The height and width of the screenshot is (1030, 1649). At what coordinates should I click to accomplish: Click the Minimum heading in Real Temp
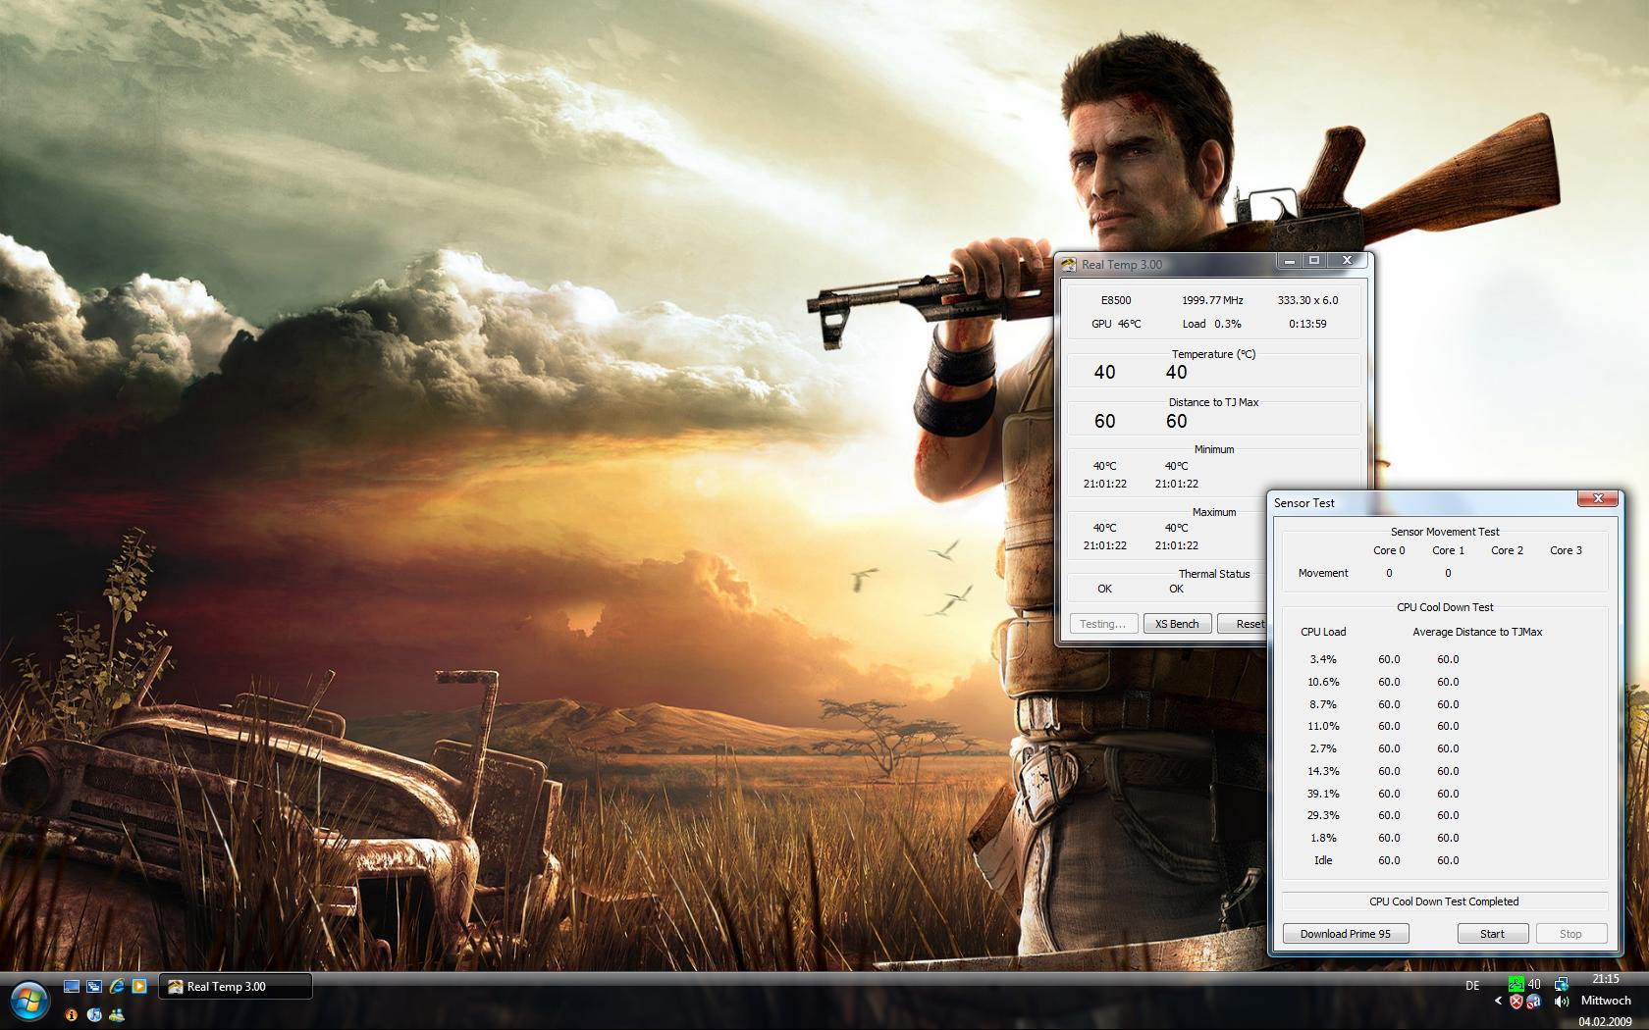1214,449
